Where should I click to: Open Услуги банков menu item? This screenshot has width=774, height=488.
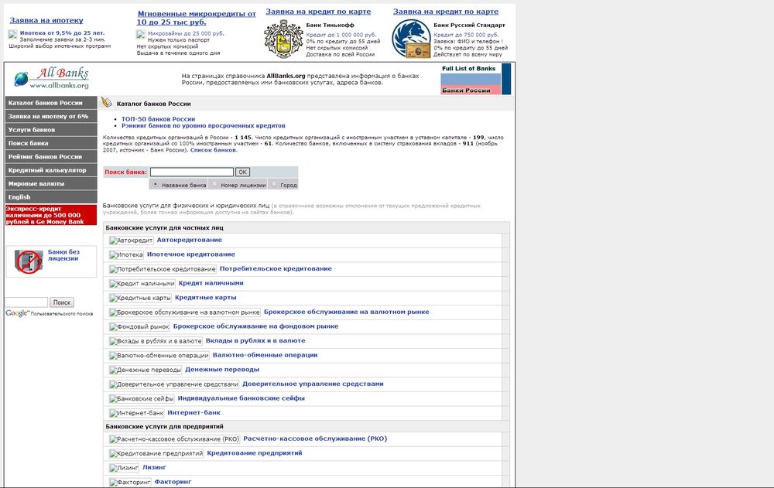[51, 129]
